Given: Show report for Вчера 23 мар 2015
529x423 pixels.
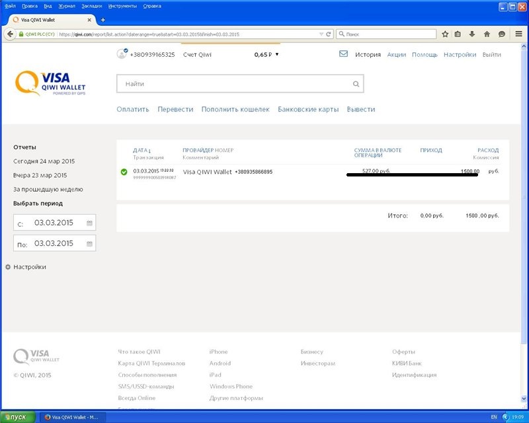Looking at the screenshot, I should tap(40, 175).
